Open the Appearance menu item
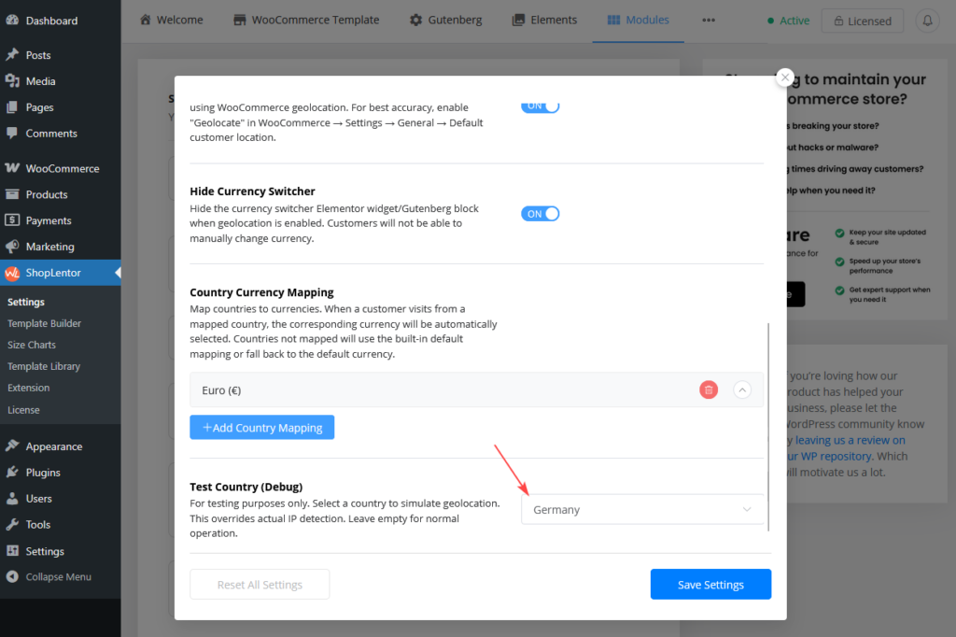956x637 pixels. (53, 446)
